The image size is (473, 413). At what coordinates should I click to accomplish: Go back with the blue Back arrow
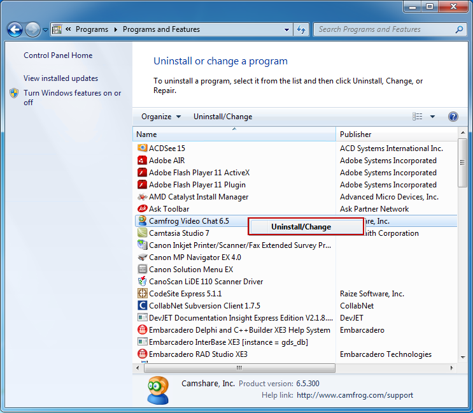15,29
